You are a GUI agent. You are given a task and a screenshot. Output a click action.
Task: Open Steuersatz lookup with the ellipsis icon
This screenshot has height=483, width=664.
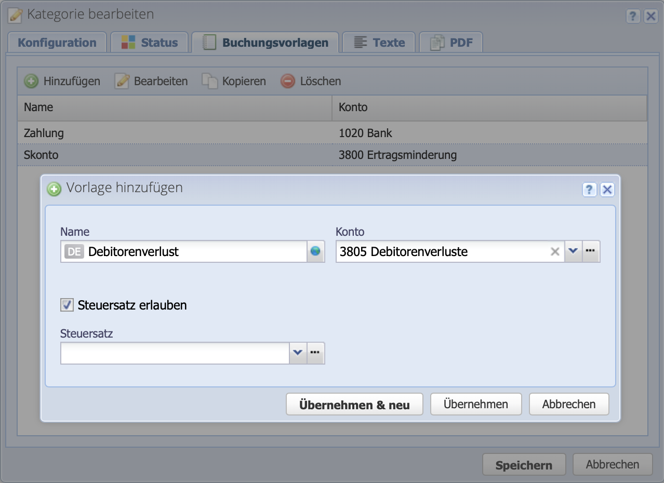[x=315, y=353]
